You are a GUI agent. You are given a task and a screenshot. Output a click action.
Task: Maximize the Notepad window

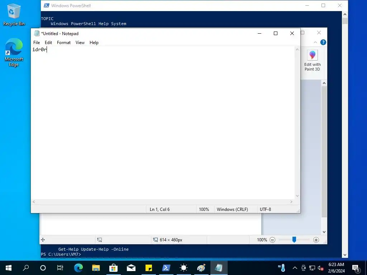tap(276, 33)
